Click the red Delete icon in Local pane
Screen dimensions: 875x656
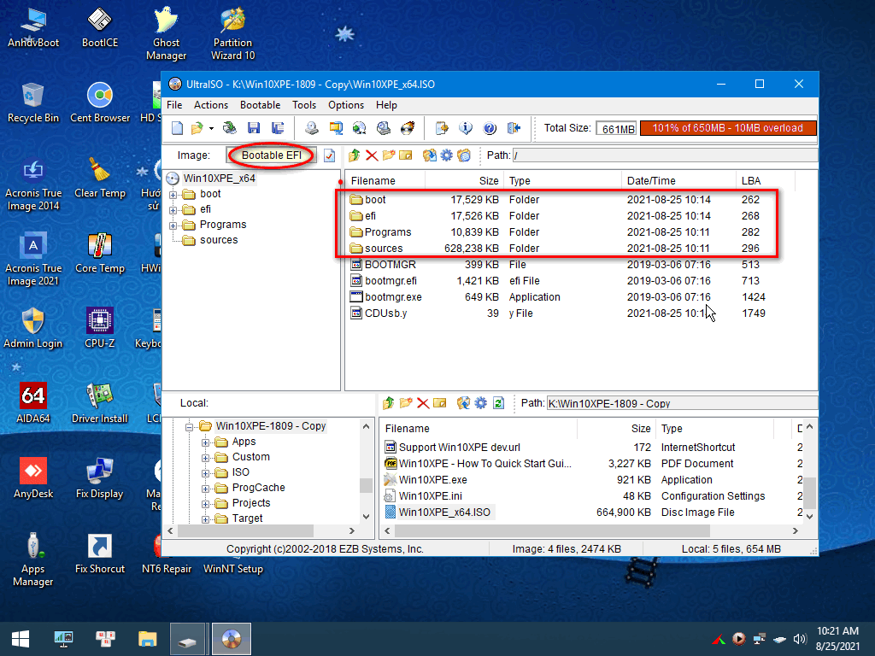(x=423, y=403)
